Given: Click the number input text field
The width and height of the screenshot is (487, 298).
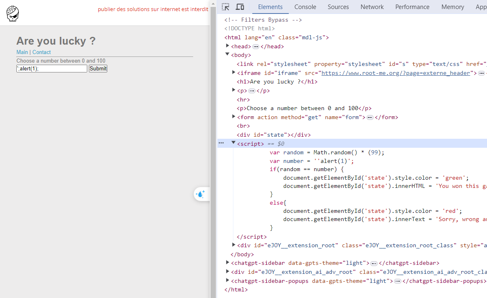Looking at the screenshot, I should click(52, 69).
